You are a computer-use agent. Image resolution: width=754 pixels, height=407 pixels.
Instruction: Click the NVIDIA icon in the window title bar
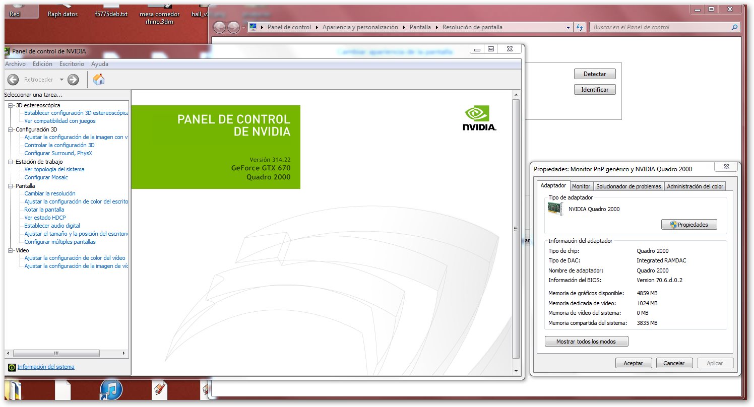tap(7, 51)
